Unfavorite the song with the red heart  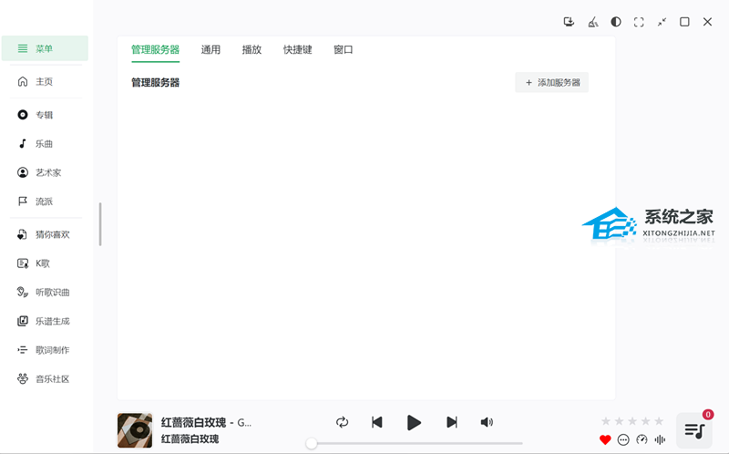pos(605,439)
